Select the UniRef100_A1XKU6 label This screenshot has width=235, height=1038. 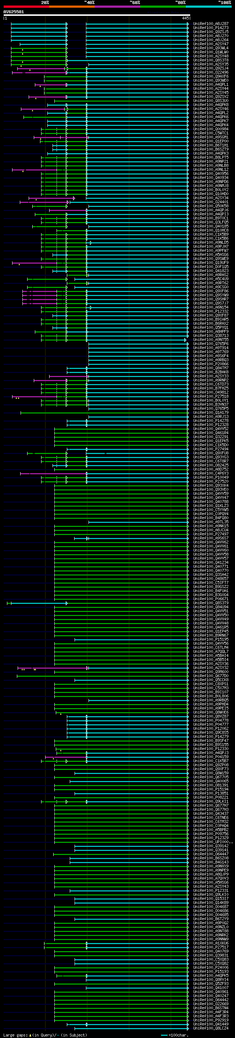211,943
